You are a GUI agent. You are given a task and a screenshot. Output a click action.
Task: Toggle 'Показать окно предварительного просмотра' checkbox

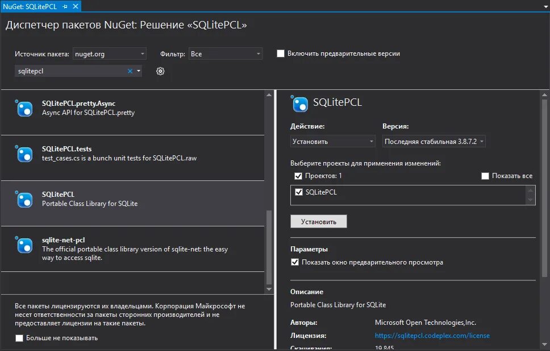point(295,262)
